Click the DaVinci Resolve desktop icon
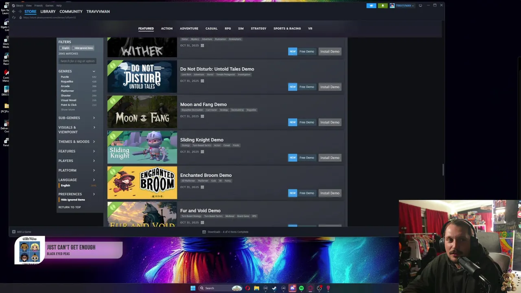 point(6,58)
